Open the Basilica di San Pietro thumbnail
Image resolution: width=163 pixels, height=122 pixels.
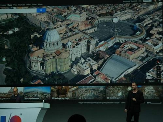pyautogui.click(x=64, y=93)
